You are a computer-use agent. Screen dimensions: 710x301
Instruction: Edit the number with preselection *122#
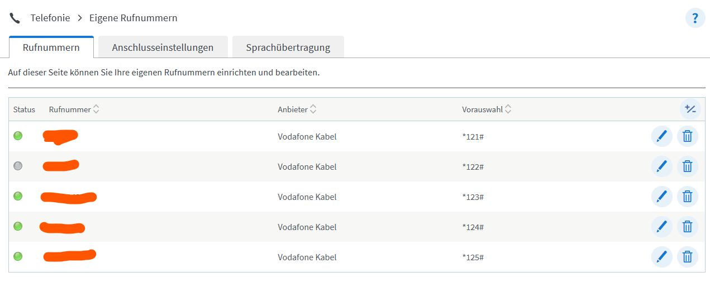click(x=661, y=166)
